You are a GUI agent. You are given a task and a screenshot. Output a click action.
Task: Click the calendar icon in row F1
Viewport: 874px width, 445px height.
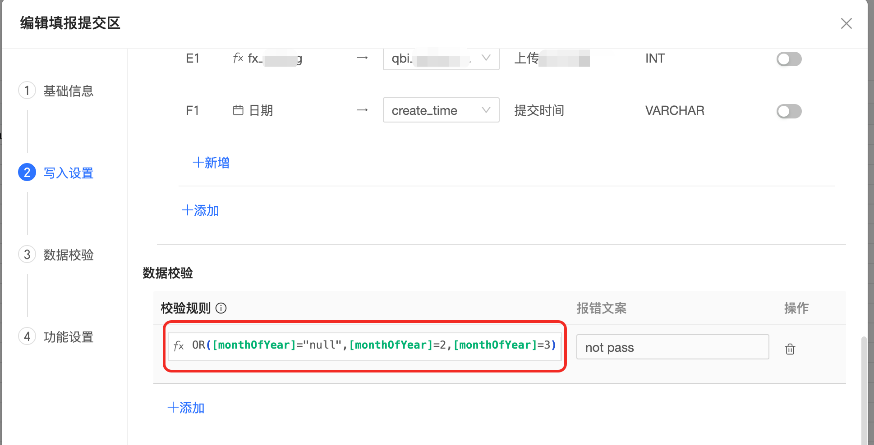(238, 110)
